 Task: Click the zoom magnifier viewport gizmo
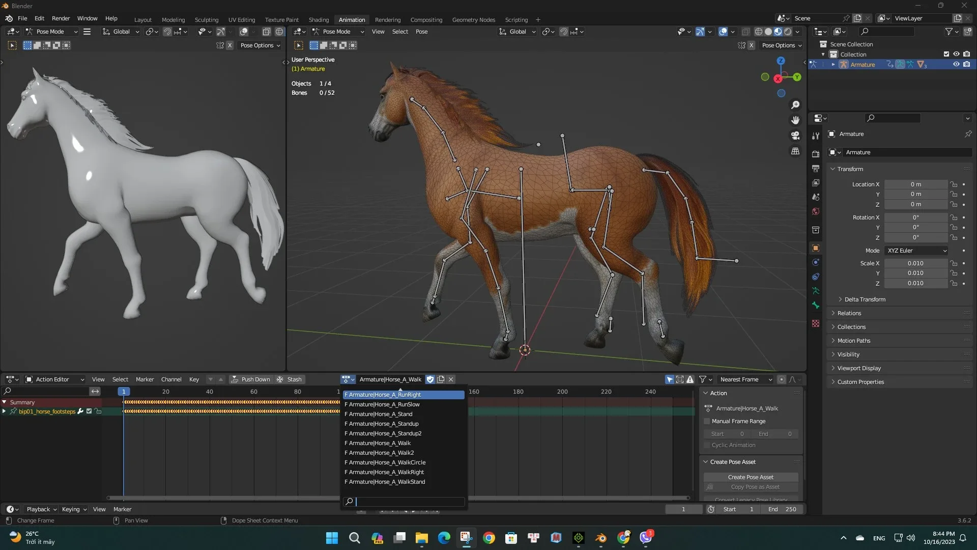pos(795,105)
